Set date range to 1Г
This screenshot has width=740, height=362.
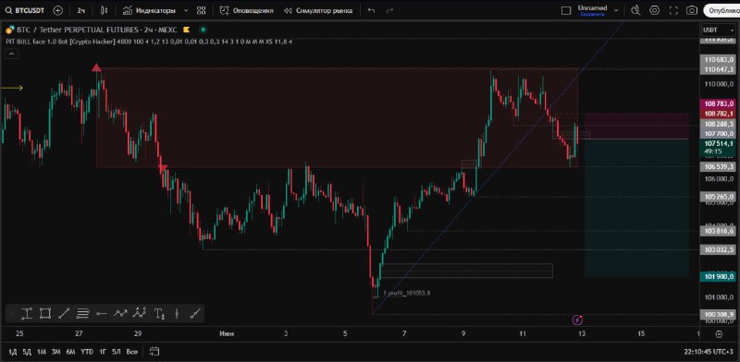pos(103,352)
